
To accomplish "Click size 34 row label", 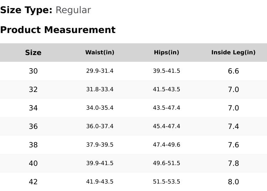I will tap(33, 108).
